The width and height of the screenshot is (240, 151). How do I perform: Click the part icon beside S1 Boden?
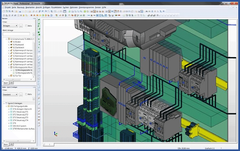point(11,42)
